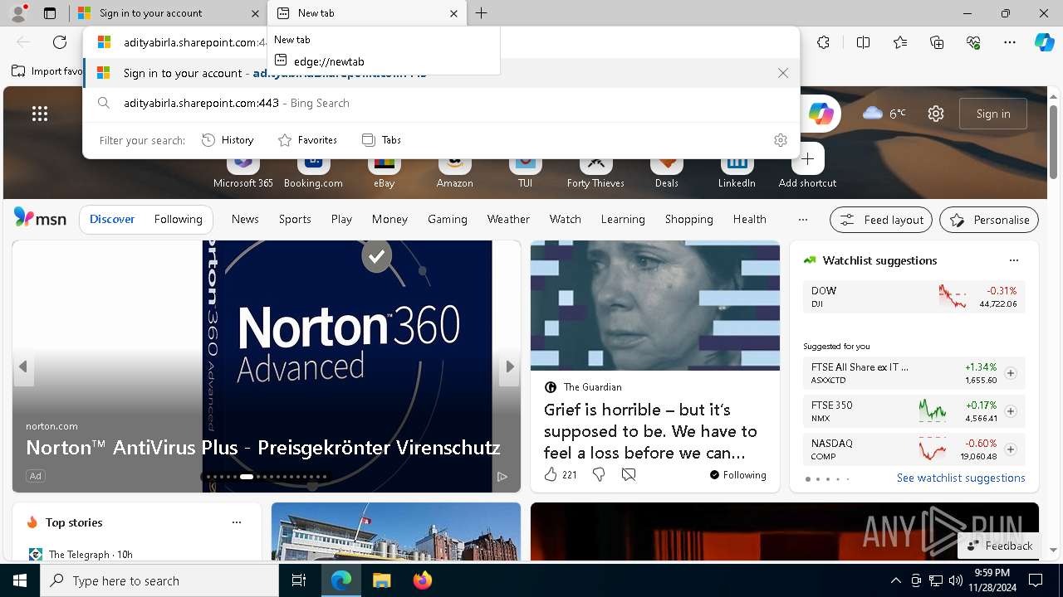Open comments on Guardian article
This screenshot has height=597, width=1063.
pyautogui.click(x=629, y=474)
